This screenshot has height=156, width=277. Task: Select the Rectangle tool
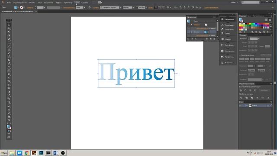coord(9,50)
